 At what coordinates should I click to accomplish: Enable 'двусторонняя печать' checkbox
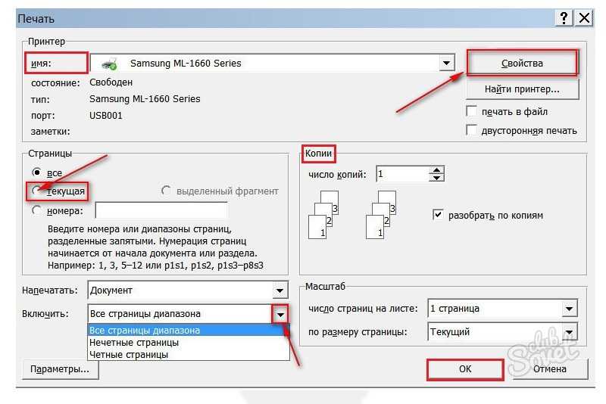pos(471,130)
